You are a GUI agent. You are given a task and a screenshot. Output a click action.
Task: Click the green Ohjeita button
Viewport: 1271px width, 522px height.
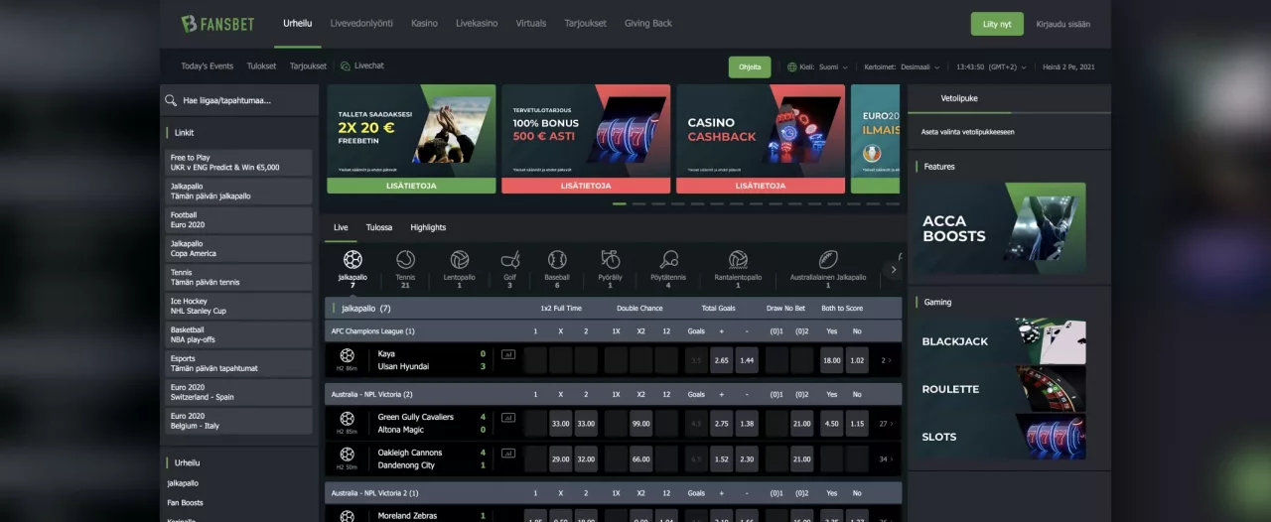coord(750,67)
